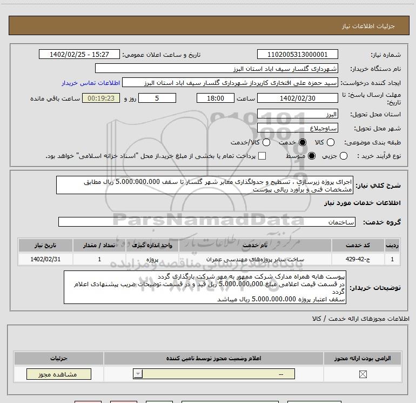Select the متوسط purchase type radio
The image size is (416, 403).
312,156
